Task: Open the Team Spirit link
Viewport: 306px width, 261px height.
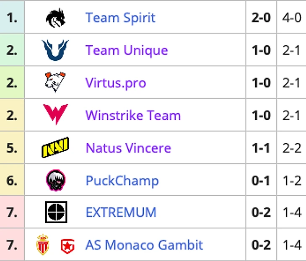Action: (120, 18)
